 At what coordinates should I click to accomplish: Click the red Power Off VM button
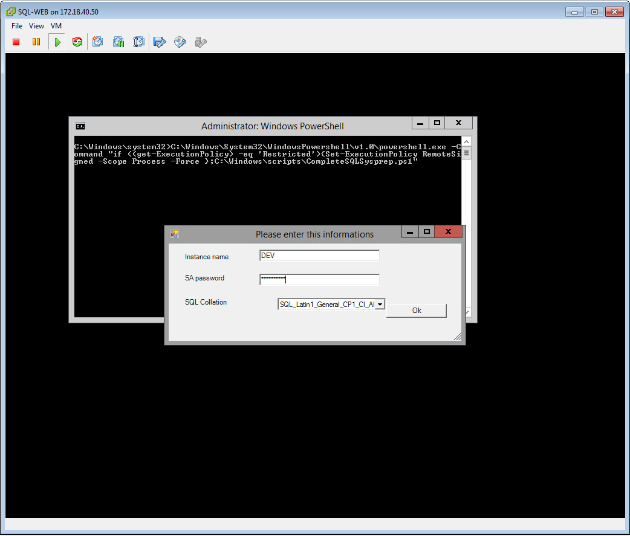(x=16, y=42)
